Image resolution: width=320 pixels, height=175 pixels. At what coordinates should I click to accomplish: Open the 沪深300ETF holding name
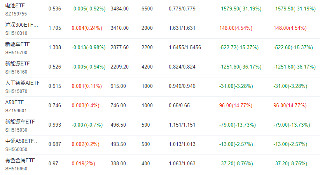coord(22,25)
